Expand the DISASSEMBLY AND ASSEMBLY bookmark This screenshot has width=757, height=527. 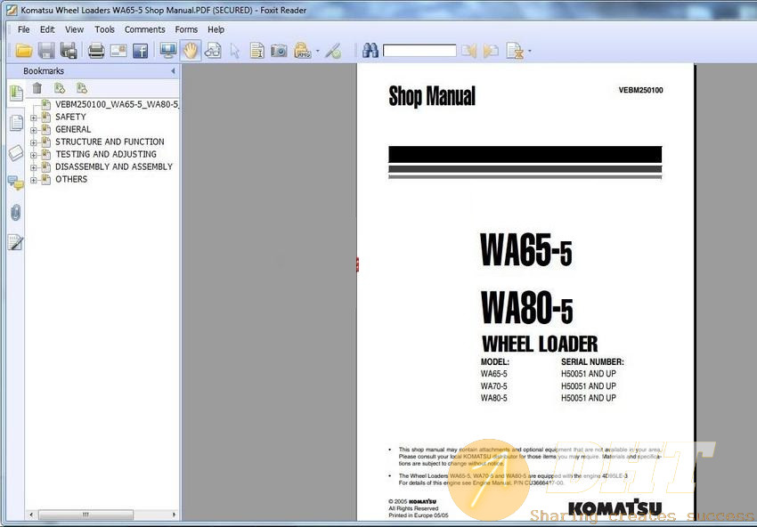pyautogui.click(x=33, y=167)
